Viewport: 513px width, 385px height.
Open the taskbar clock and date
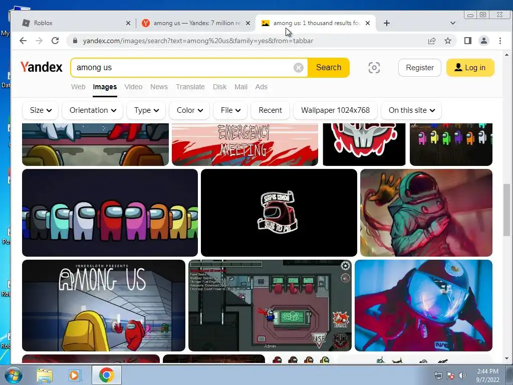(x=487, y=375)
